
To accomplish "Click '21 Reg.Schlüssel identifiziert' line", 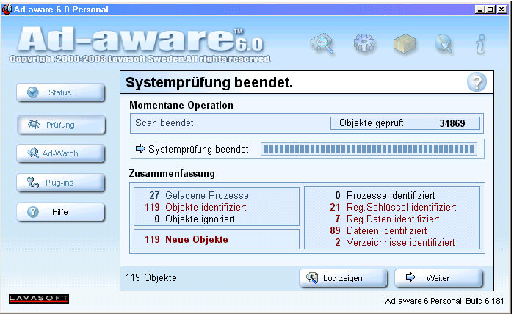I will click(x=393, y=208).
